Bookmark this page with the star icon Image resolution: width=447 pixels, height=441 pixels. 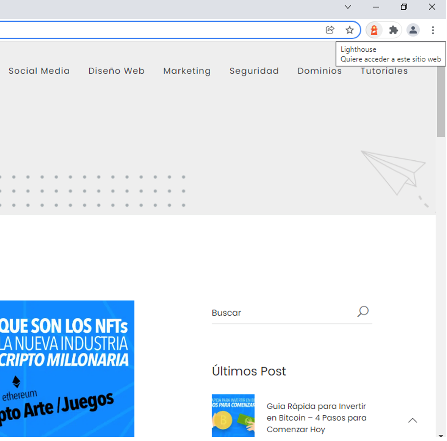[x=350, y=30]
